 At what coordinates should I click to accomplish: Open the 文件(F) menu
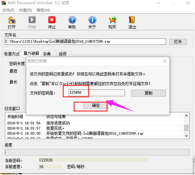click(8, 10)
